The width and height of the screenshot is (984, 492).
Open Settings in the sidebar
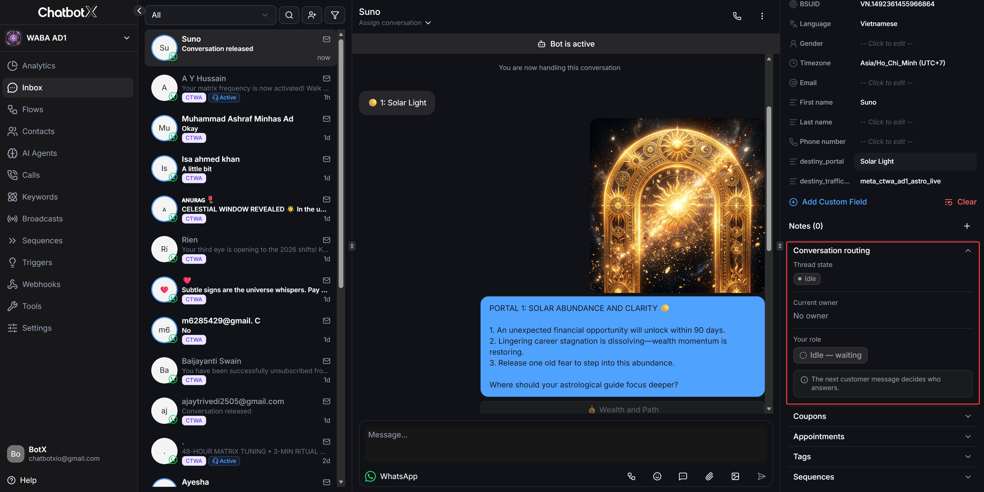click(68, 328)
